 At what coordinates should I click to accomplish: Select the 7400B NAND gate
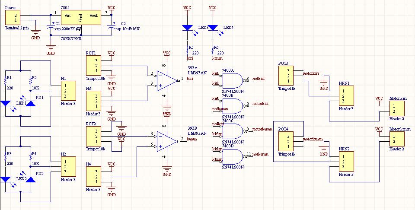click(233, 106)
